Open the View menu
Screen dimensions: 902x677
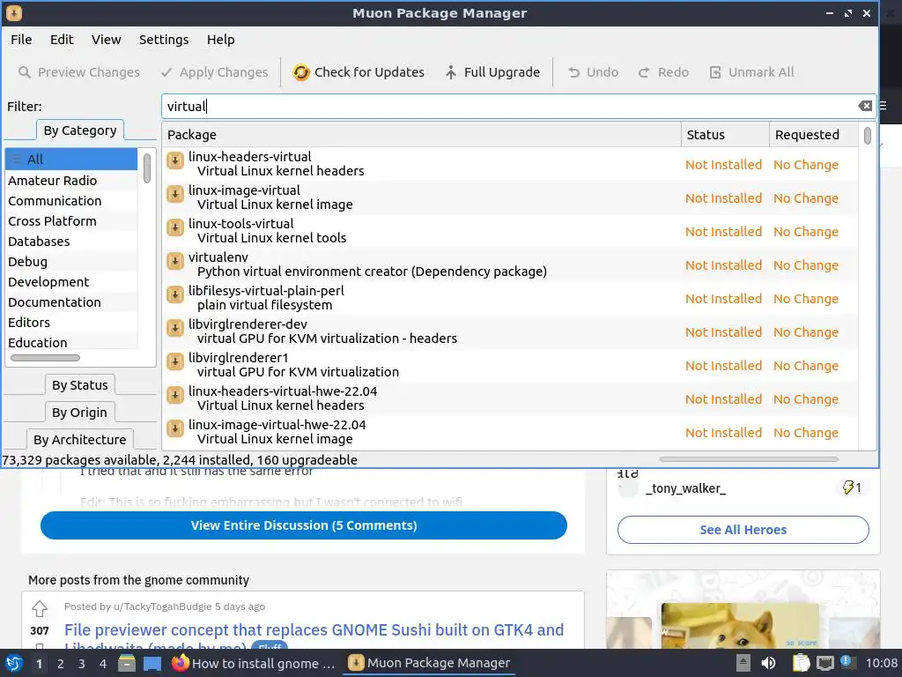click(107, 40)
